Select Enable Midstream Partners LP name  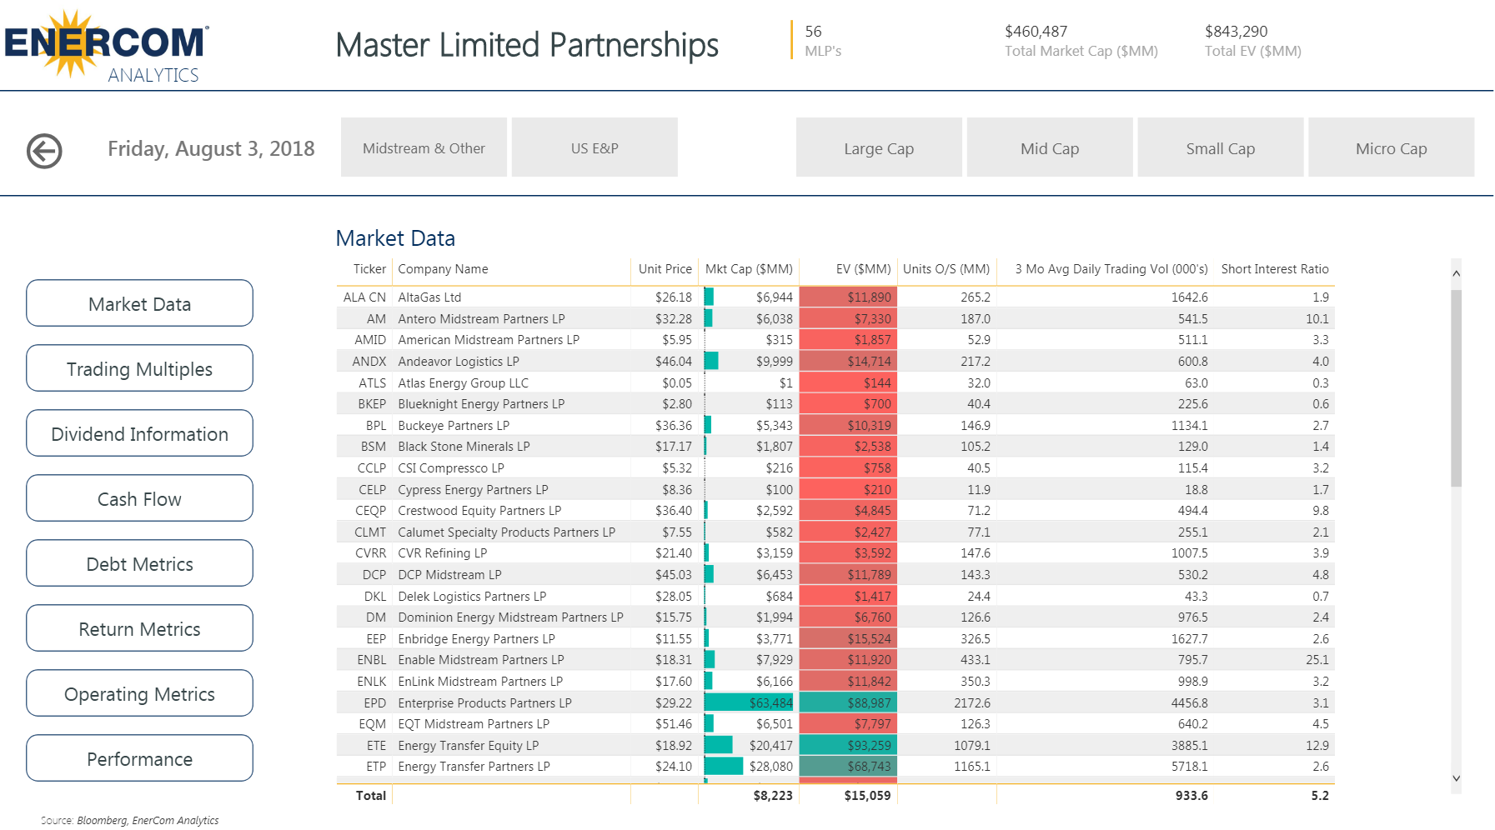(x=481, y=660)
